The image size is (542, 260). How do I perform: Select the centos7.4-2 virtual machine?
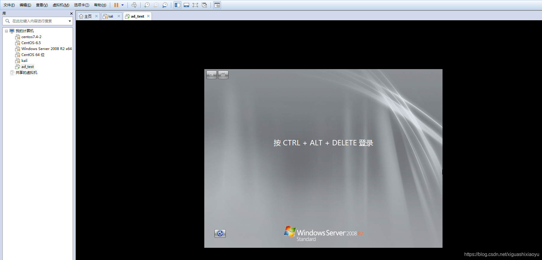tap(31, 37)
